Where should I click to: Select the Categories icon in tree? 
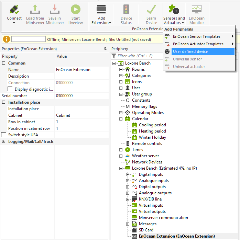tap(128, 76)
